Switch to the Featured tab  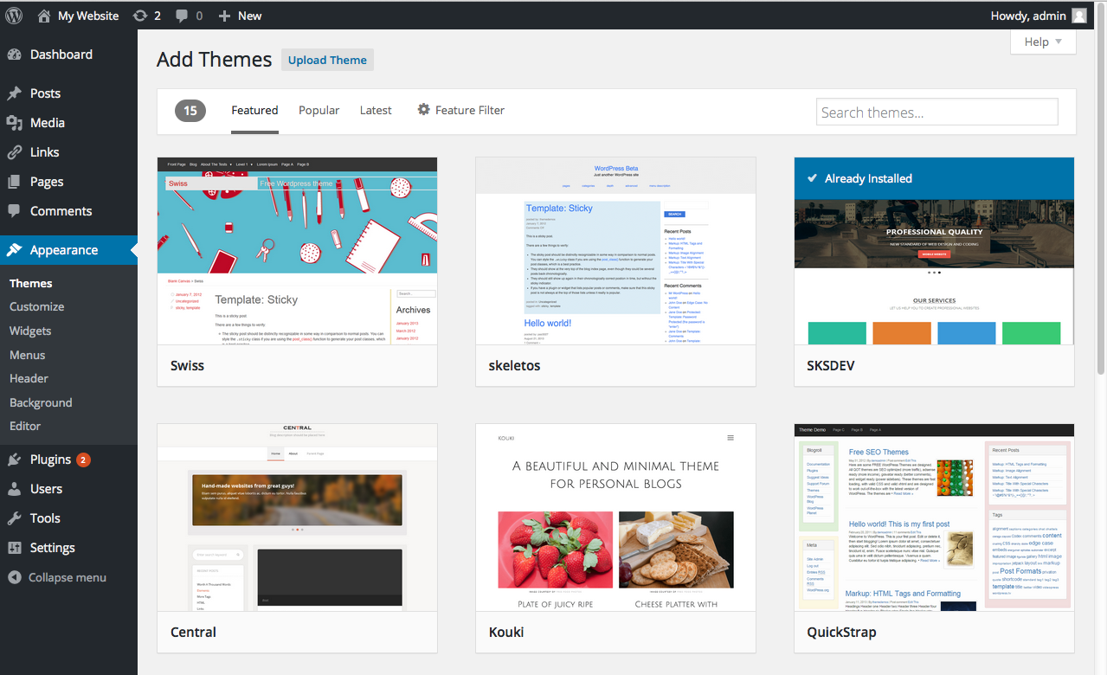(x=254, y=110)
